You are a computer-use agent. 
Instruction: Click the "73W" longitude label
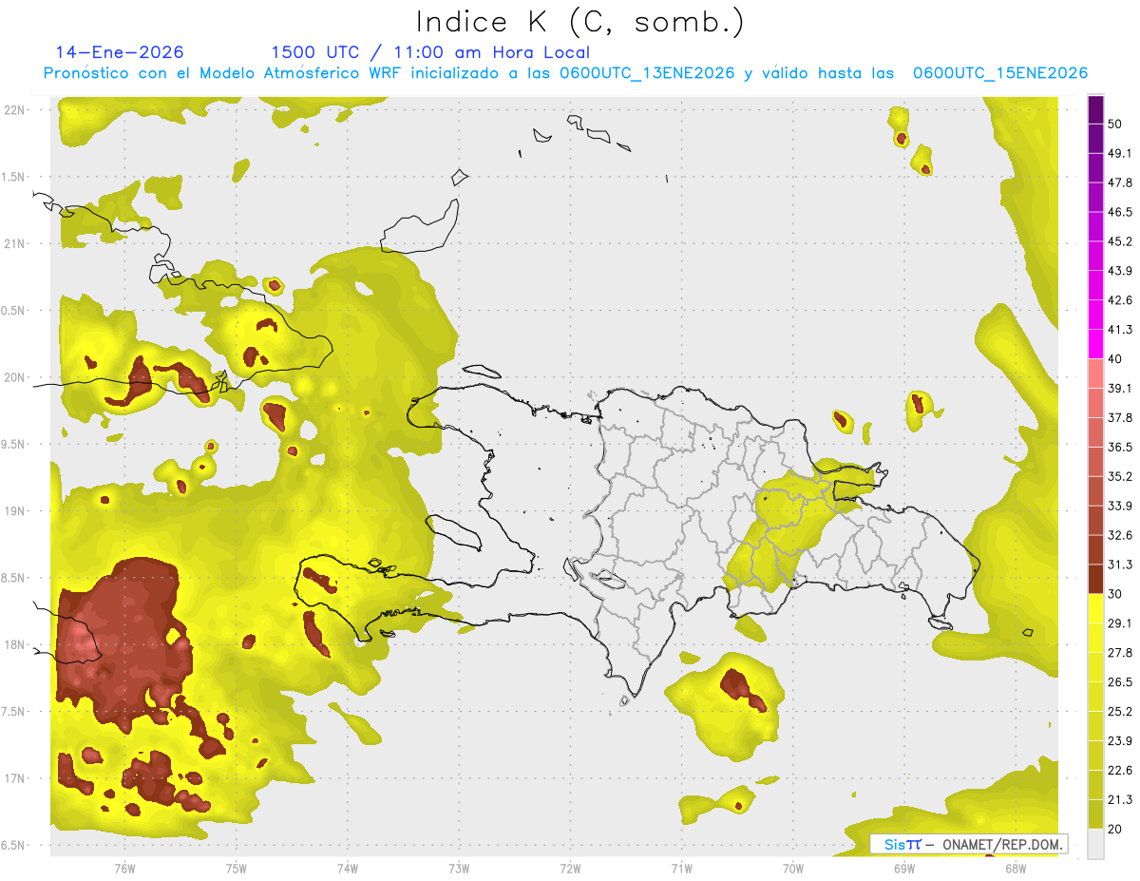pyautogui.click(x=459, y=868)
